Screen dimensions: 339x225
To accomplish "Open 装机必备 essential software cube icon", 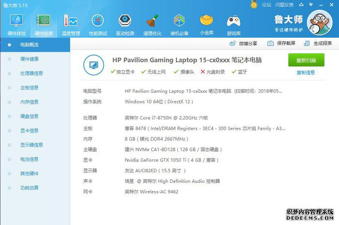I will pos(180,24).
